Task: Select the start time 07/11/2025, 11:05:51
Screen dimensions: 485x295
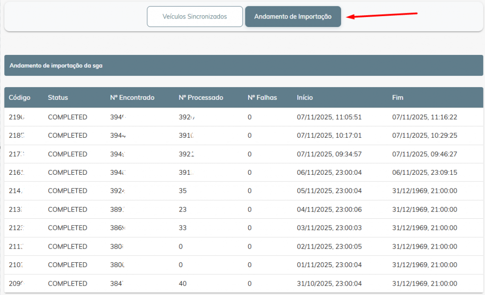Action: click(329, 117)
